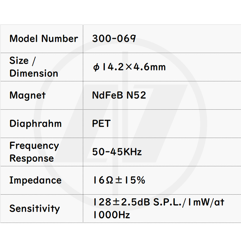Click the Model Number label cell
The image size is (241, 241).
[x=43, y=39]
